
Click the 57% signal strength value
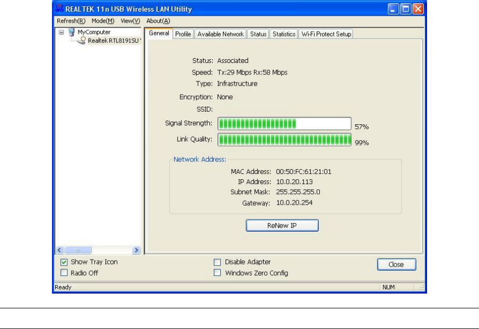click(362, 127)
